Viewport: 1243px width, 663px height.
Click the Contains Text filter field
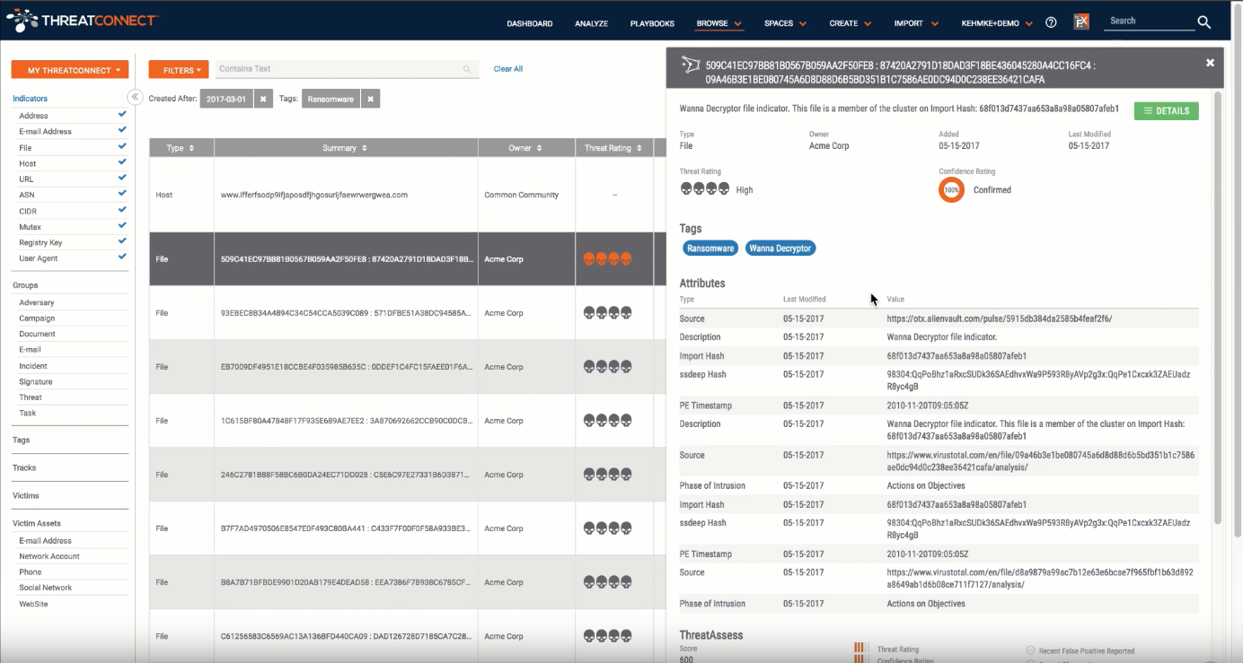point(346,69)
